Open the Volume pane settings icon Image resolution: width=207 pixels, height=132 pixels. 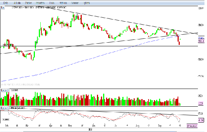(x=8, y=90)
